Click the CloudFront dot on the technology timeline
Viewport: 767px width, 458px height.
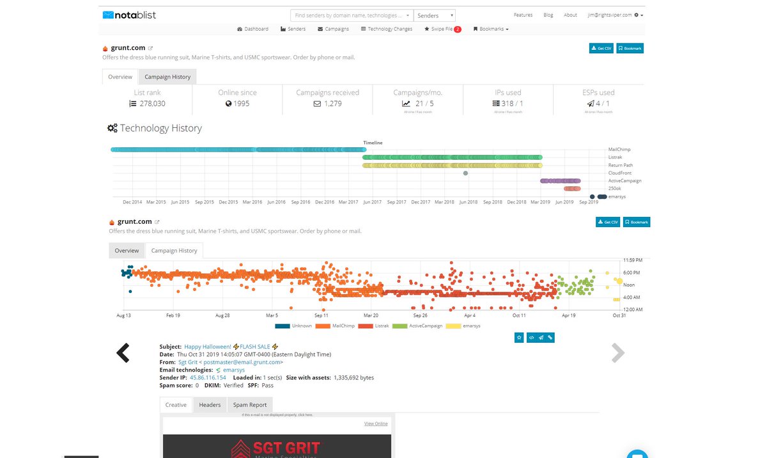click(x=465, y=173)
